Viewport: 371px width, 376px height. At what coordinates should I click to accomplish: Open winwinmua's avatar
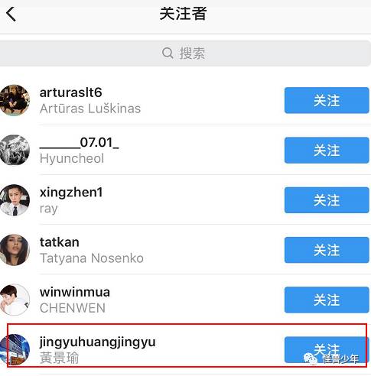15,300
